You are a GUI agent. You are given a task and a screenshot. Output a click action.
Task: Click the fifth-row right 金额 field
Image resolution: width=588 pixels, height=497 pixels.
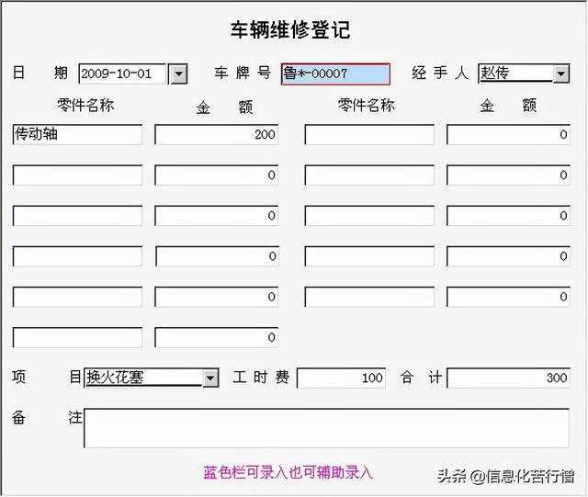508,297
